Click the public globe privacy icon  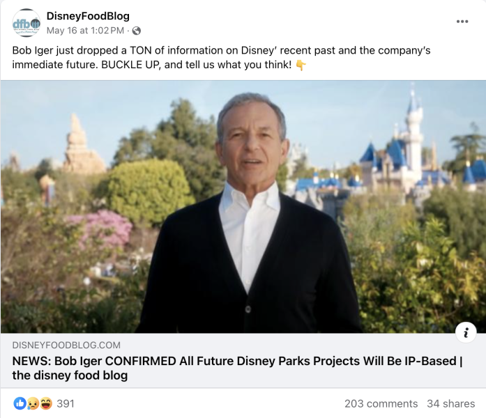point(137,31)
